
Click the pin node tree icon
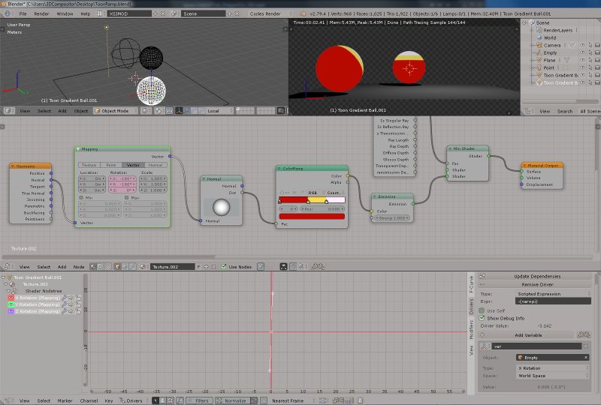(261, 267)
